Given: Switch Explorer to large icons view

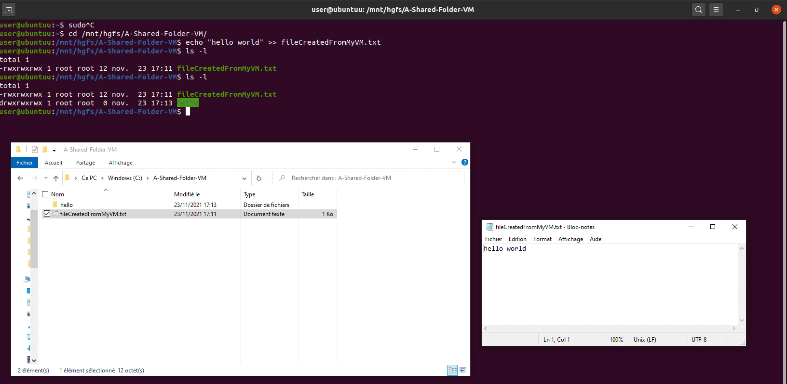Looking at the screenshot, I should [463, 370].
